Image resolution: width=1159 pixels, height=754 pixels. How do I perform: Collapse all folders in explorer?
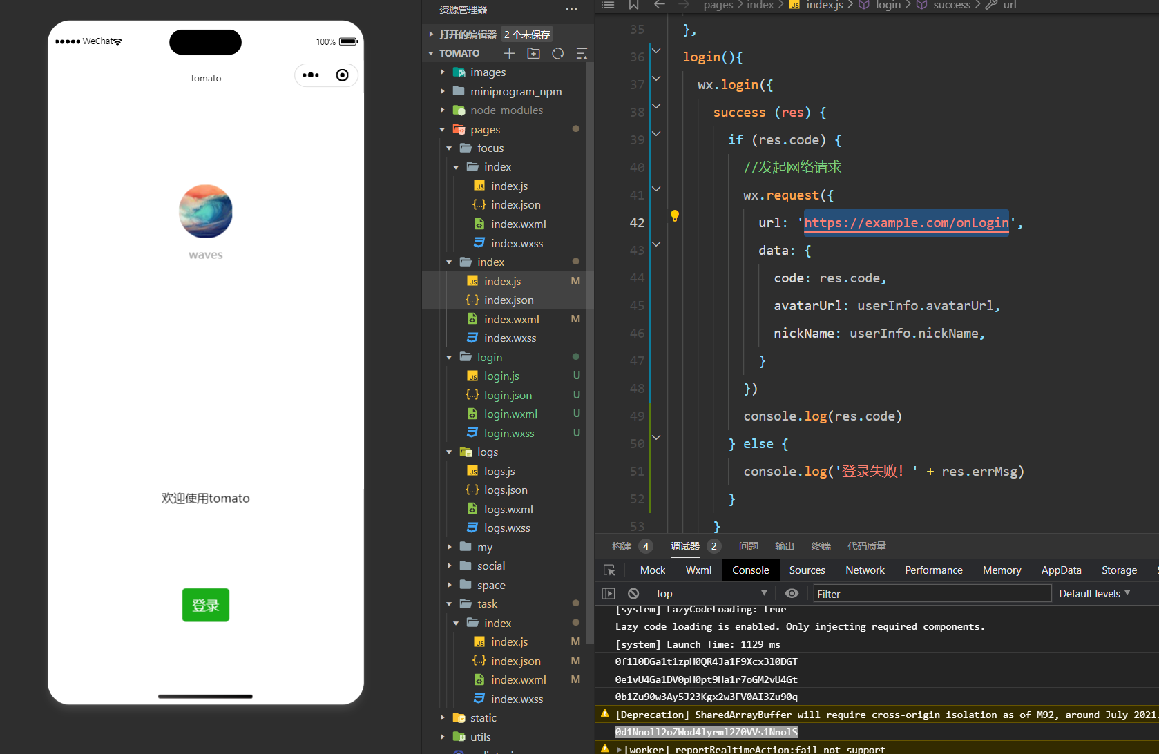tap(582, 53)
